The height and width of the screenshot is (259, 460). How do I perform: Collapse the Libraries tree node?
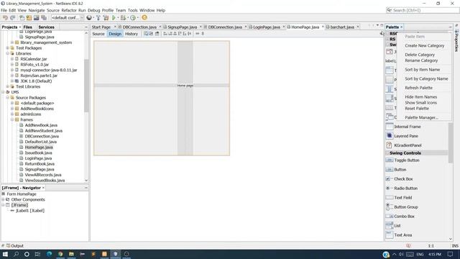tap(8, 53)
